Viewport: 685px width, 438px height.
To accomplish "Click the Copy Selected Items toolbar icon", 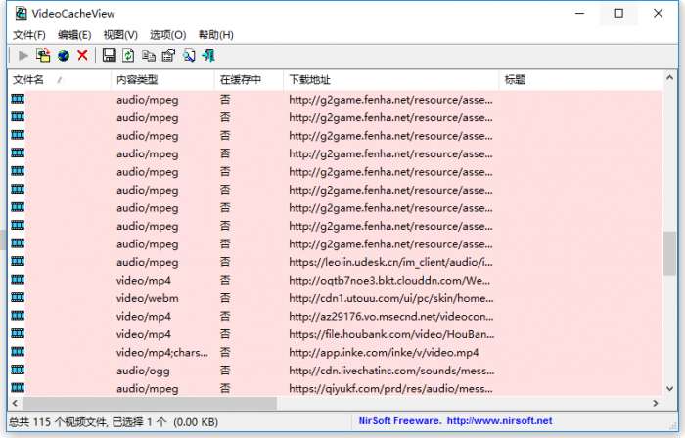I will 149,56.
